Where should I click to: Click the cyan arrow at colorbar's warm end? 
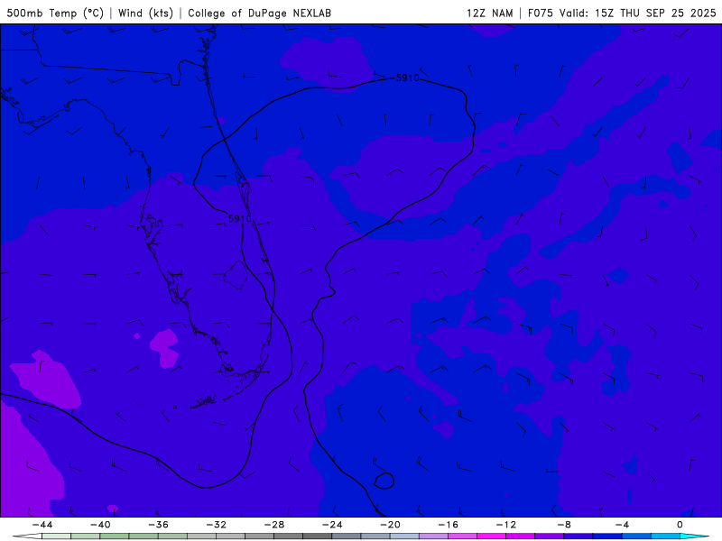(694, 536)
